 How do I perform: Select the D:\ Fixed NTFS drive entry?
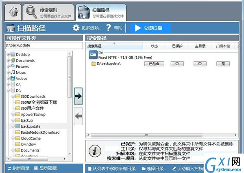click(x=120, y=55)
